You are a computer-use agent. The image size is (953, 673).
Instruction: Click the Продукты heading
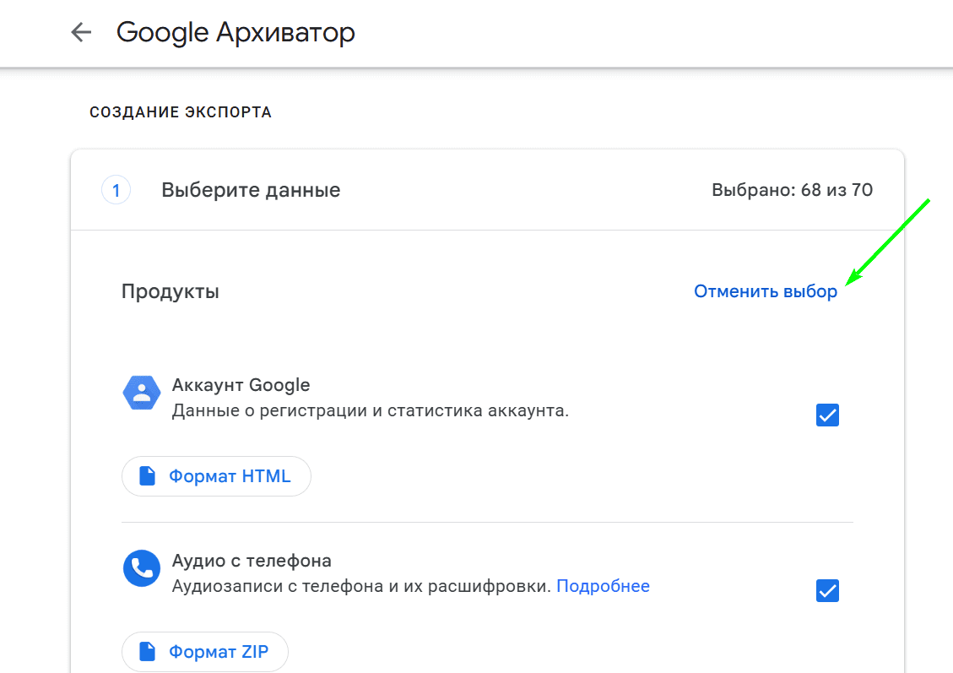171,292
